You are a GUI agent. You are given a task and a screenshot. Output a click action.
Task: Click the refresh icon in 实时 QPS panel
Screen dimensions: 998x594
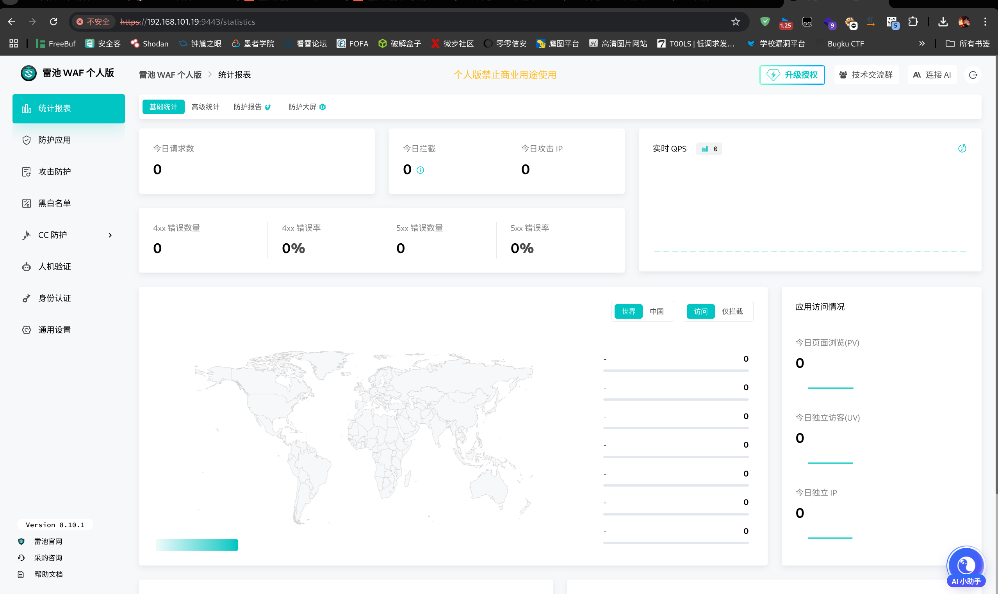[962, 148]
